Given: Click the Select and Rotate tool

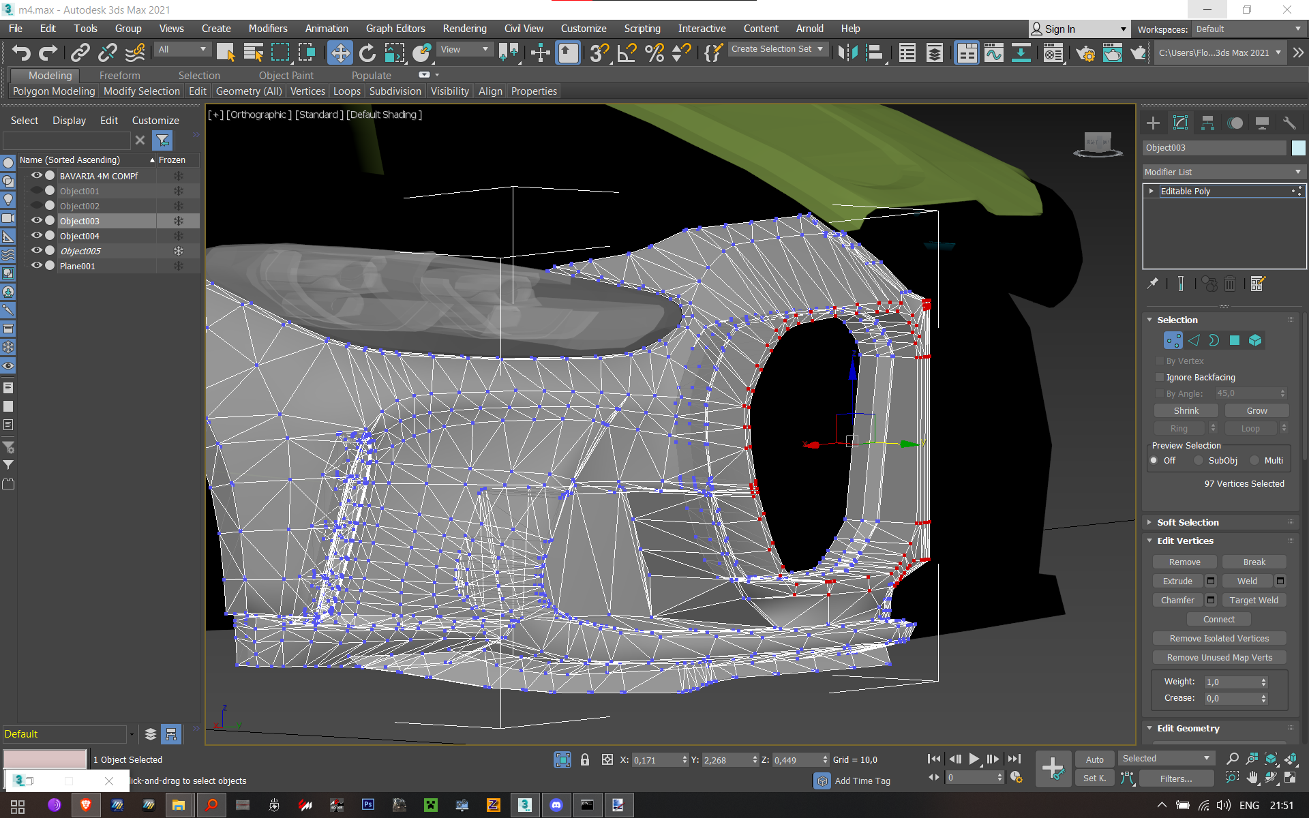Looking at the screenshot, I should coord(367,52).
